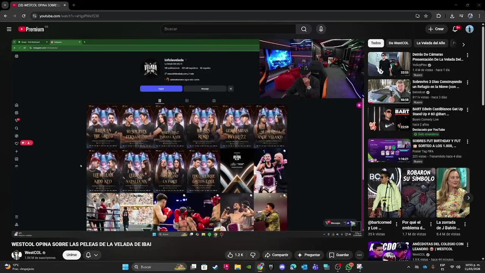
Task: Select the De WestCOL filter chip
Action: point(399,43)
